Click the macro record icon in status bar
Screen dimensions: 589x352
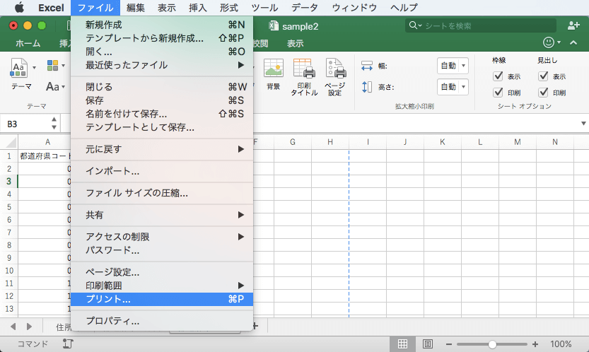(x=68, y=344)
